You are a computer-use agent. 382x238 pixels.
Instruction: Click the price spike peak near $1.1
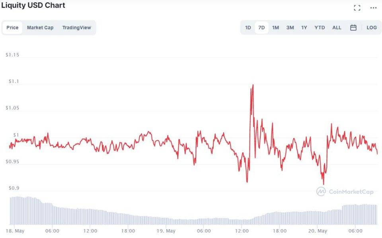pos(253,85)
